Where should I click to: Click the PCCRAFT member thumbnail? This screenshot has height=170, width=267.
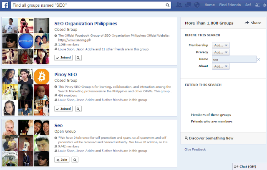coord(26,41)
